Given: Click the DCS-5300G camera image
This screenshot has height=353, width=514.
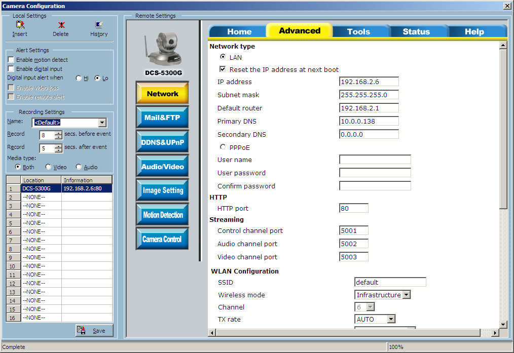Looking at the screenshot, I should pos(162,50).
